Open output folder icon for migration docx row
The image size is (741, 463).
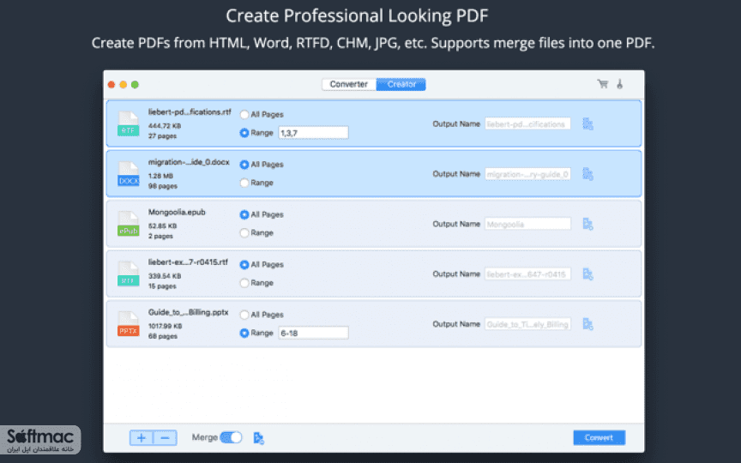(587, 174)
